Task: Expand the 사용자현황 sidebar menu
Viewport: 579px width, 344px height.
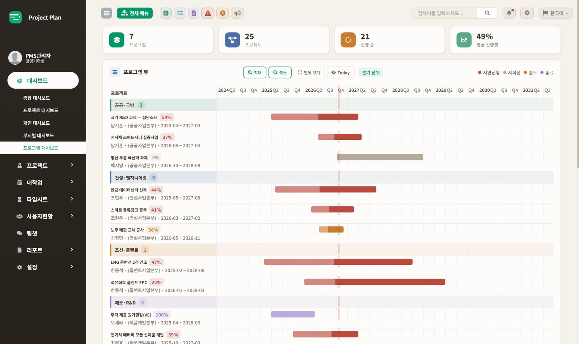Action: 43,216
